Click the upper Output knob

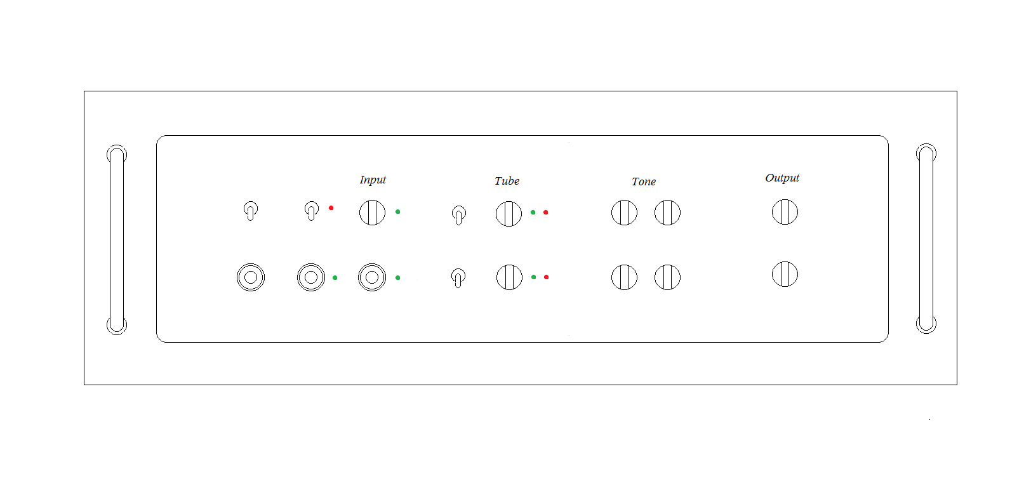pyautogui.click(x=785, y=211)
